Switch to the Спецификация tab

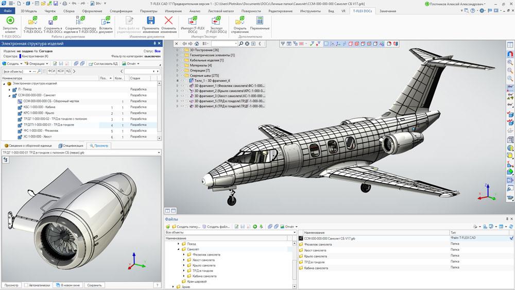(71, 145)
